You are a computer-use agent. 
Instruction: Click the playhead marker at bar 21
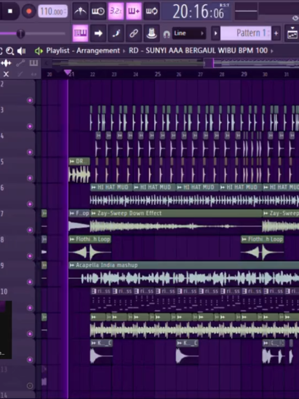(x=68, y=73)
